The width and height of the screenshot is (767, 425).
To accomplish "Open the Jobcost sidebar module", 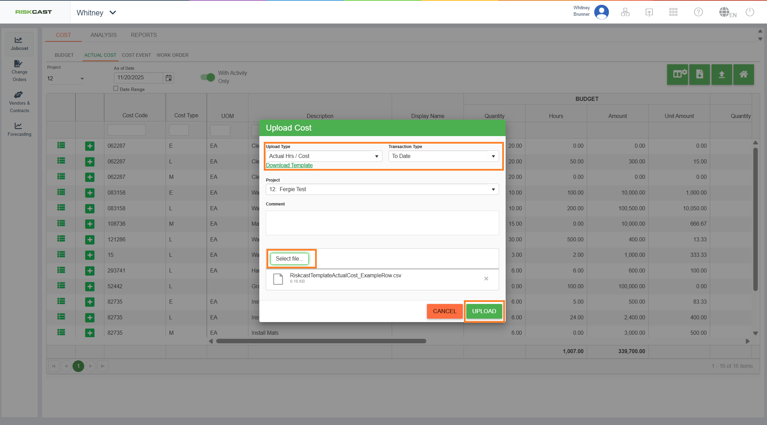I will click(x=19, y=44).
